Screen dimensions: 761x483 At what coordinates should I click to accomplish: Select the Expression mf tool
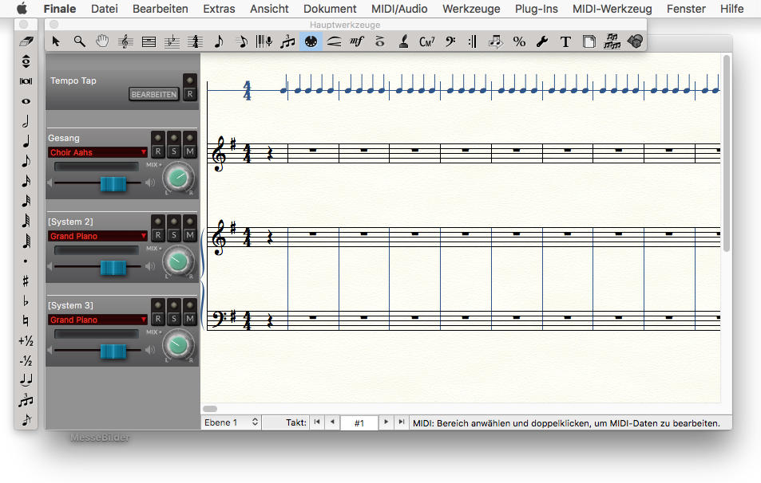(x=357, y=41)
